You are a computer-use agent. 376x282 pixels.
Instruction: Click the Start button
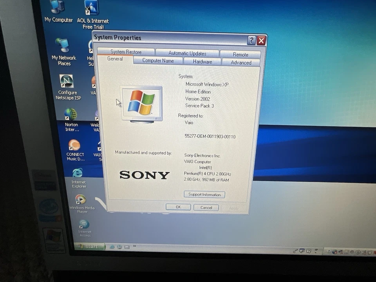click(x=90, y=247)
